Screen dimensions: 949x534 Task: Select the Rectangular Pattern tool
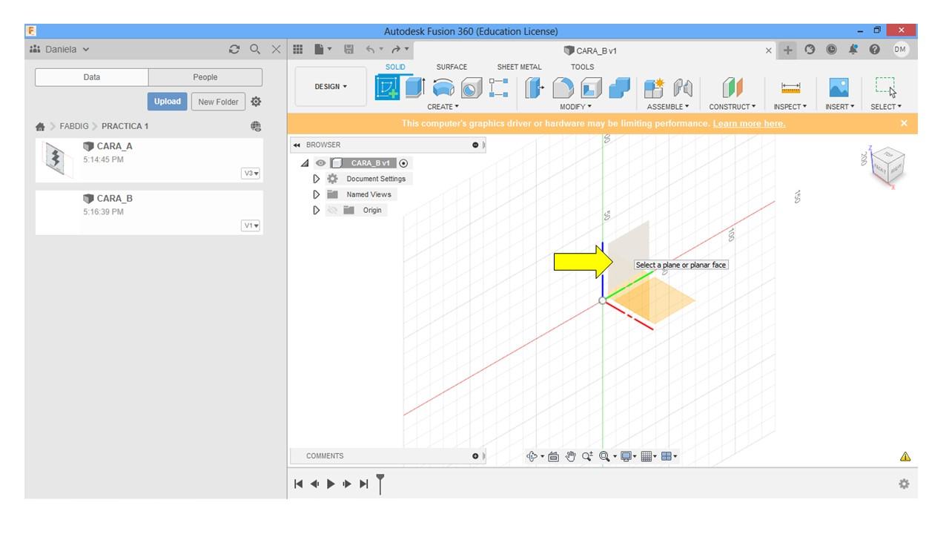tap(498, 88)
